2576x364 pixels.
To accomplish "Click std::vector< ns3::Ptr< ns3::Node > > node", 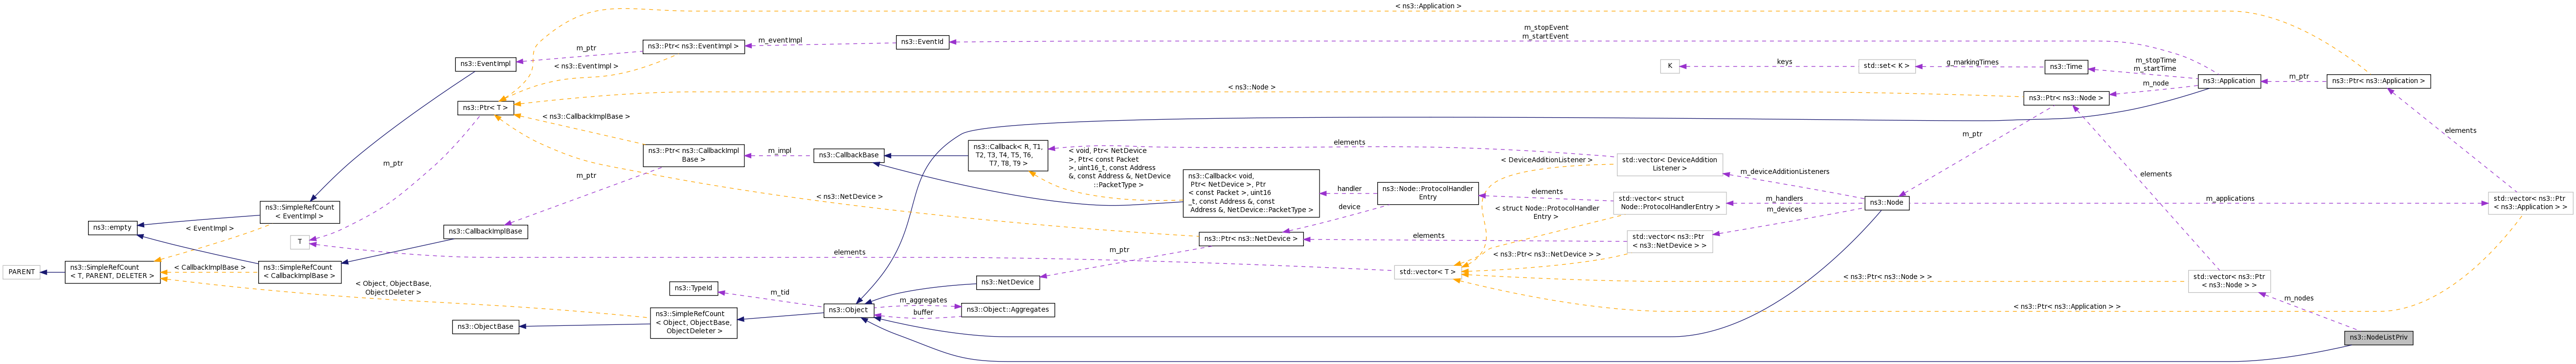I will [2229, 281].
